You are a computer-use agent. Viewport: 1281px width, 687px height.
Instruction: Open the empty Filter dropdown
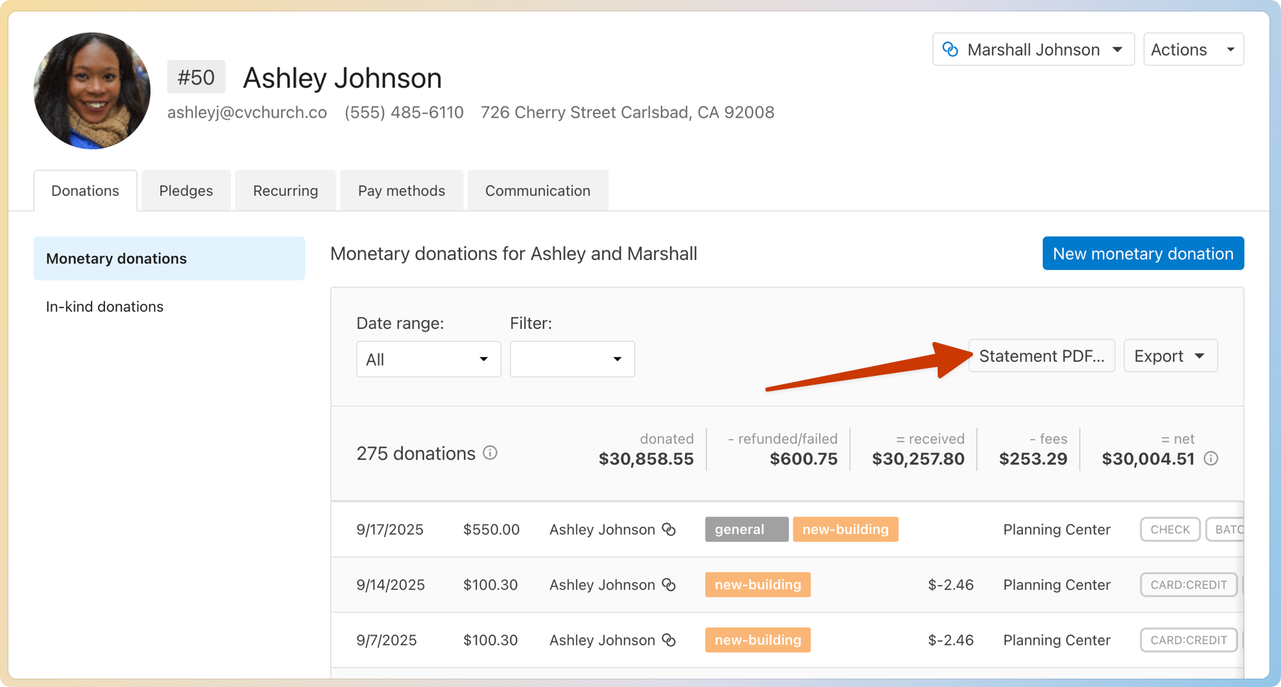tap(572, 359)
